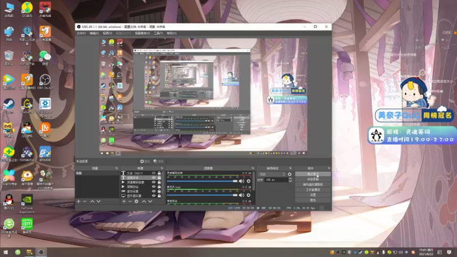Open Properties for the selected OBS source

[x=145, y=161]
